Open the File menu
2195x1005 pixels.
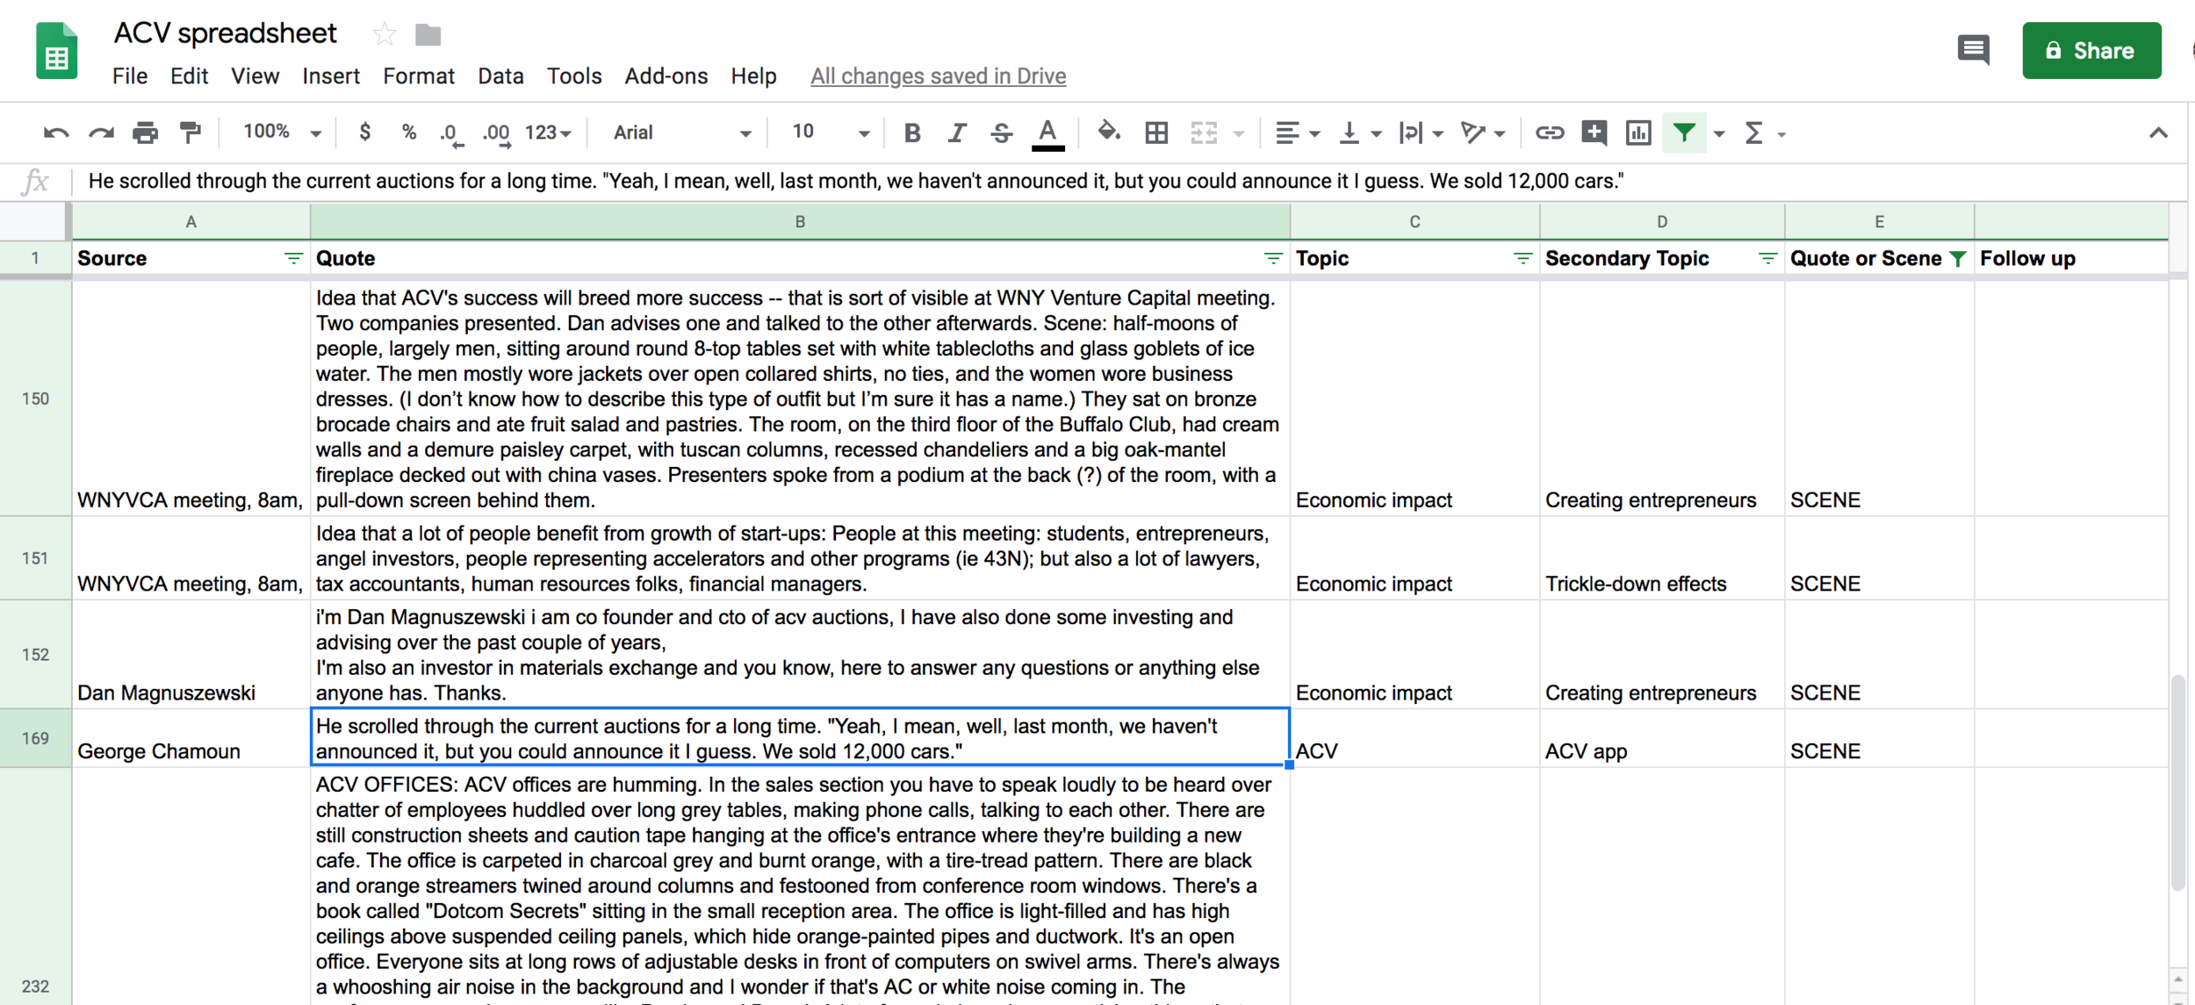[130, 76]
